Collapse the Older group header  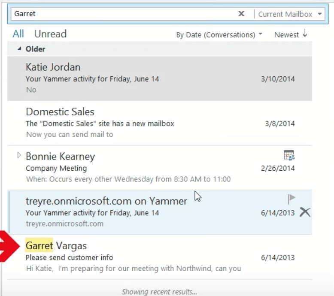click(x=19, y=49)
